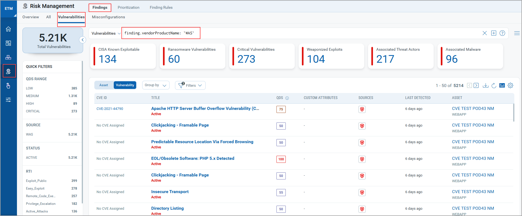Select Ransomware Vulnerabilities card
Screen dimensions: 522x216
tap(193, 56)
